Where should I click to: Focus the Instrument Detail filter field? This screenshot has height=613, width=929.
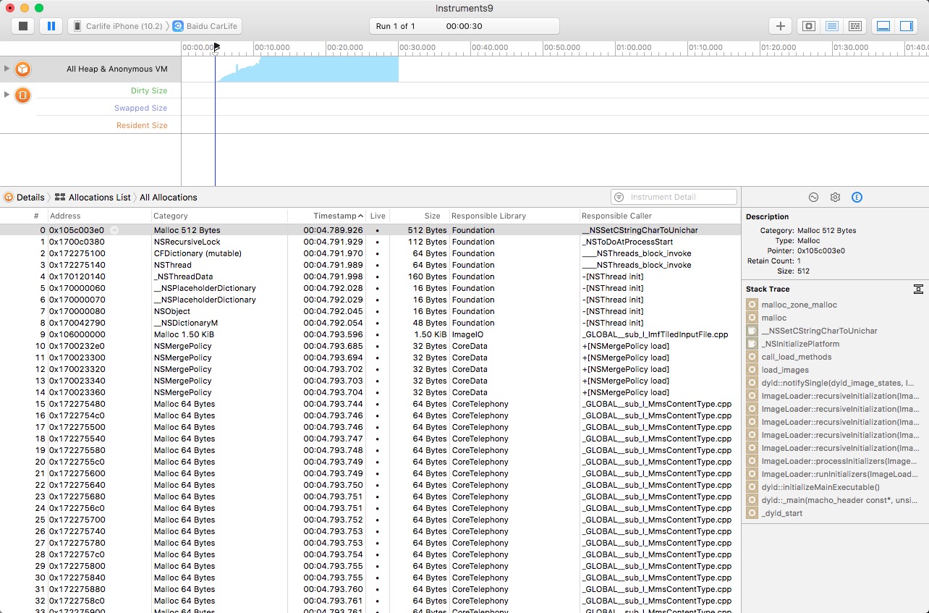[x=680, y=197]
